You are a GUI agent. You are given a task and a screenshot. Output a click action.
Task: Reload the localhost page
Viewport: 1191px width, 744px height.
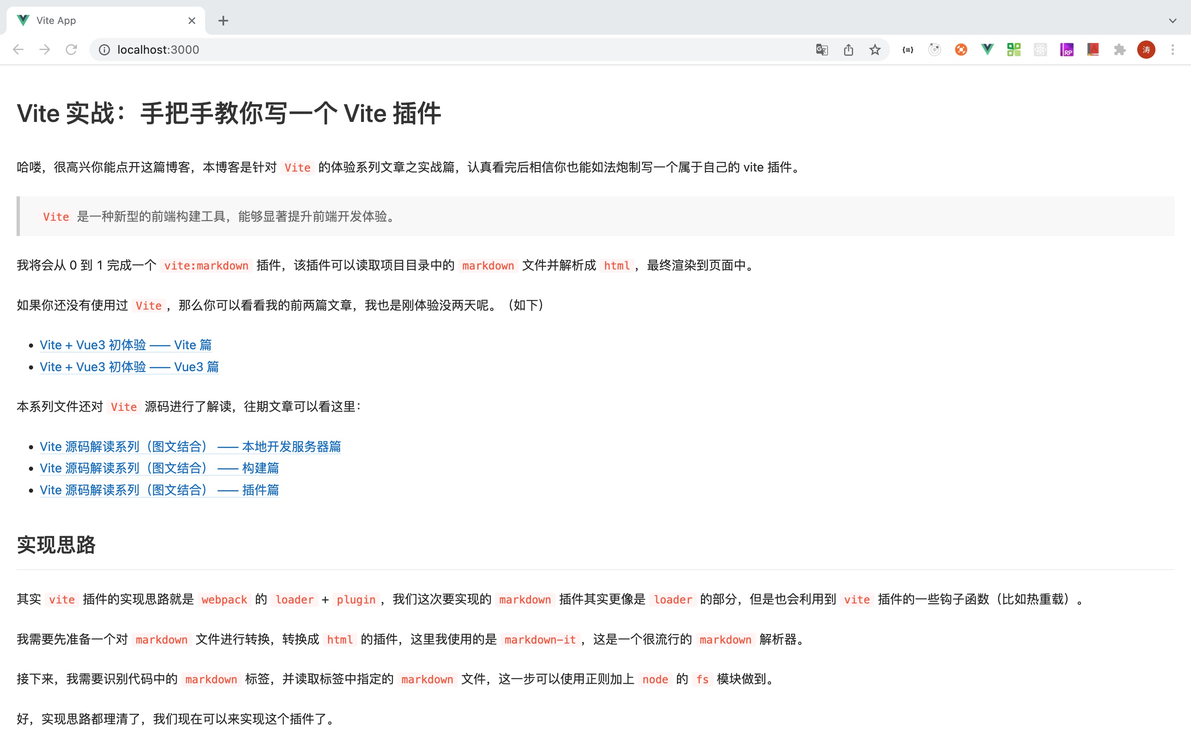pos(72,50)
